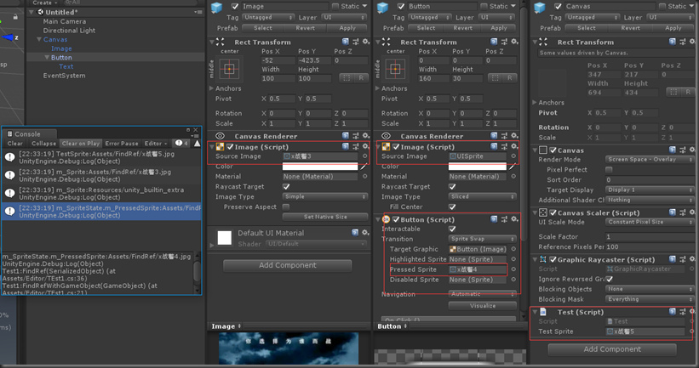The height and width of the screenshot is (368, 699).
Task: Open gear menu of Default UI Material
Action: (365, 232)
